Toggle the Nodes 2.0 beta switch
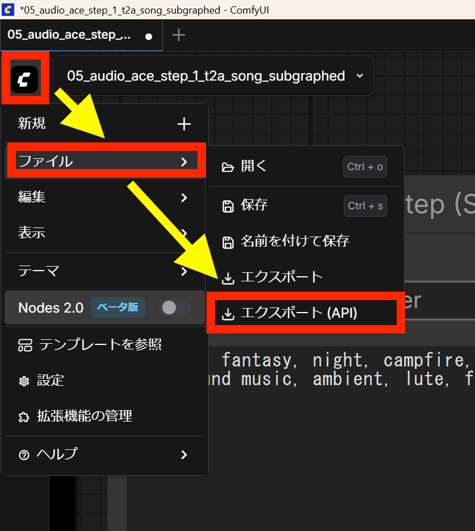This screenshot has height=531, width=475. [175, 307]
